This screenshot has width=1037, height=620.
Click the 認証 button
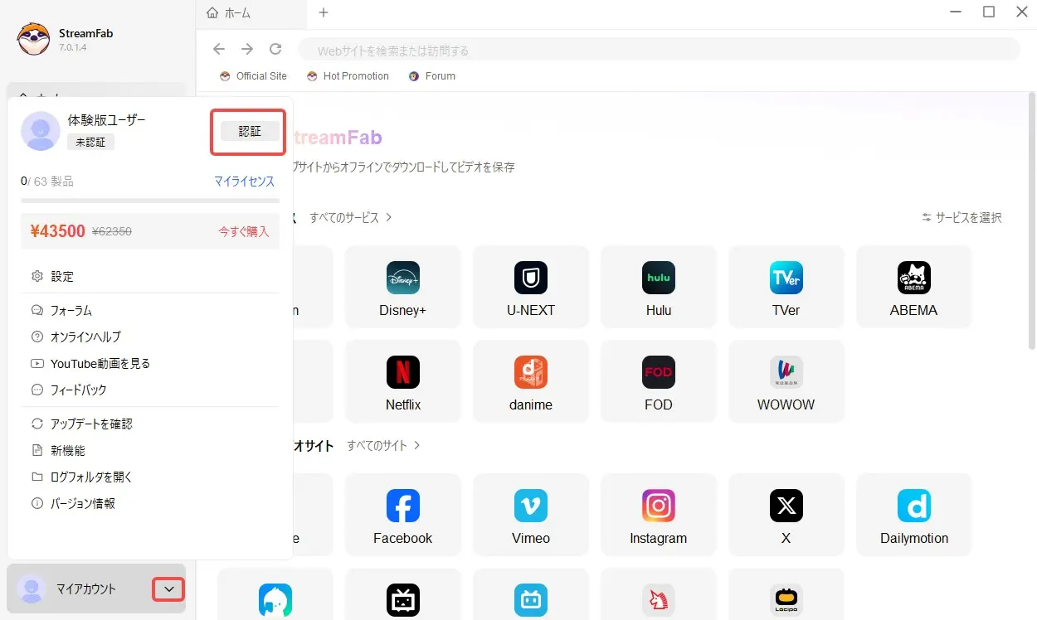click(x=250, y=131)
